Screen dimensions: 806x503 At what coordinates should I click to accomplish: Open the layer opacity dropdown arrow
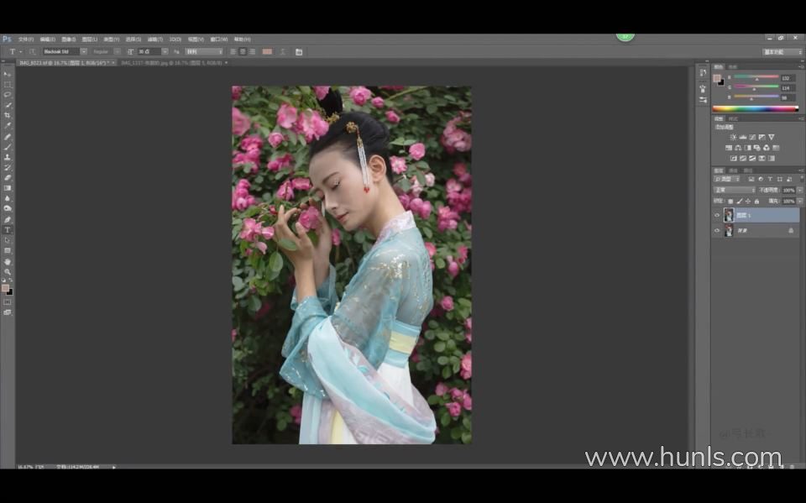[800, 191]
